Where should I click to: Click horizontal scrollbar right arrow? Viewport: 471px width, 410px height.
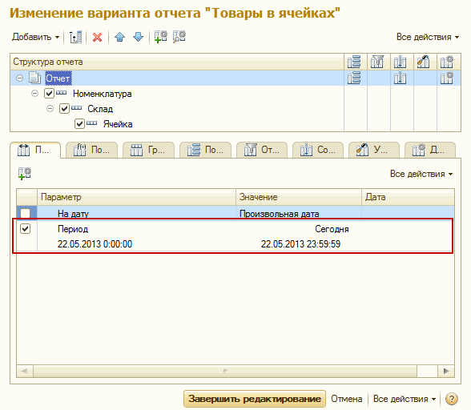click(446, 372)
